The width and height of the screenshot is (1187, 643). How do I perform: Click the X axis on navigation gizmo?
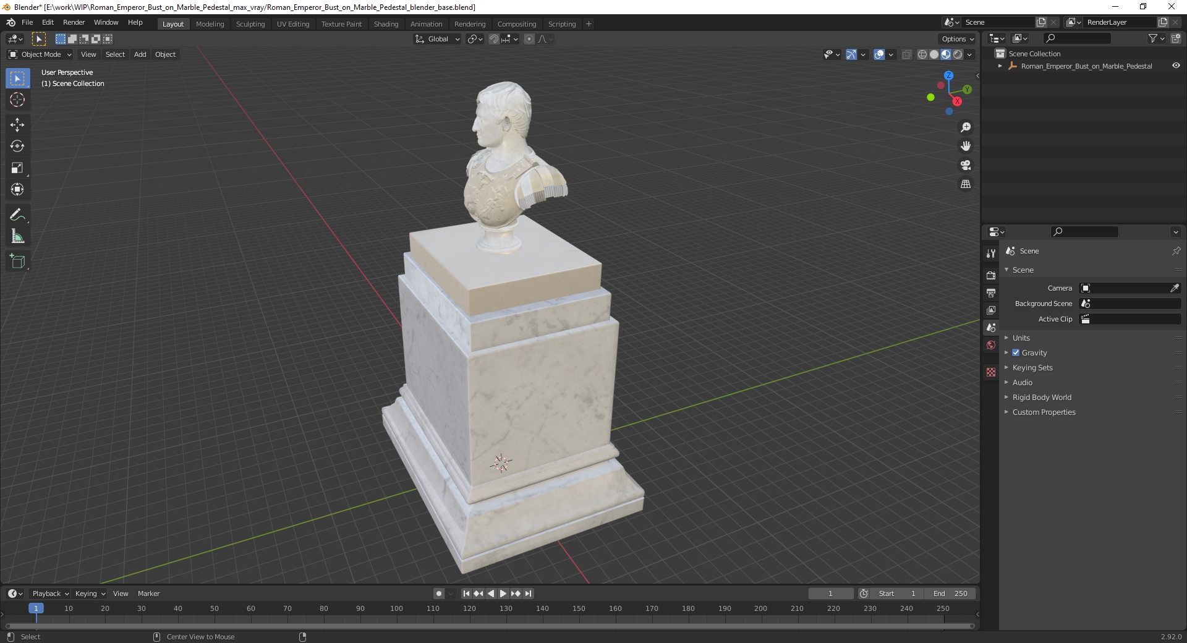(957, 101)
